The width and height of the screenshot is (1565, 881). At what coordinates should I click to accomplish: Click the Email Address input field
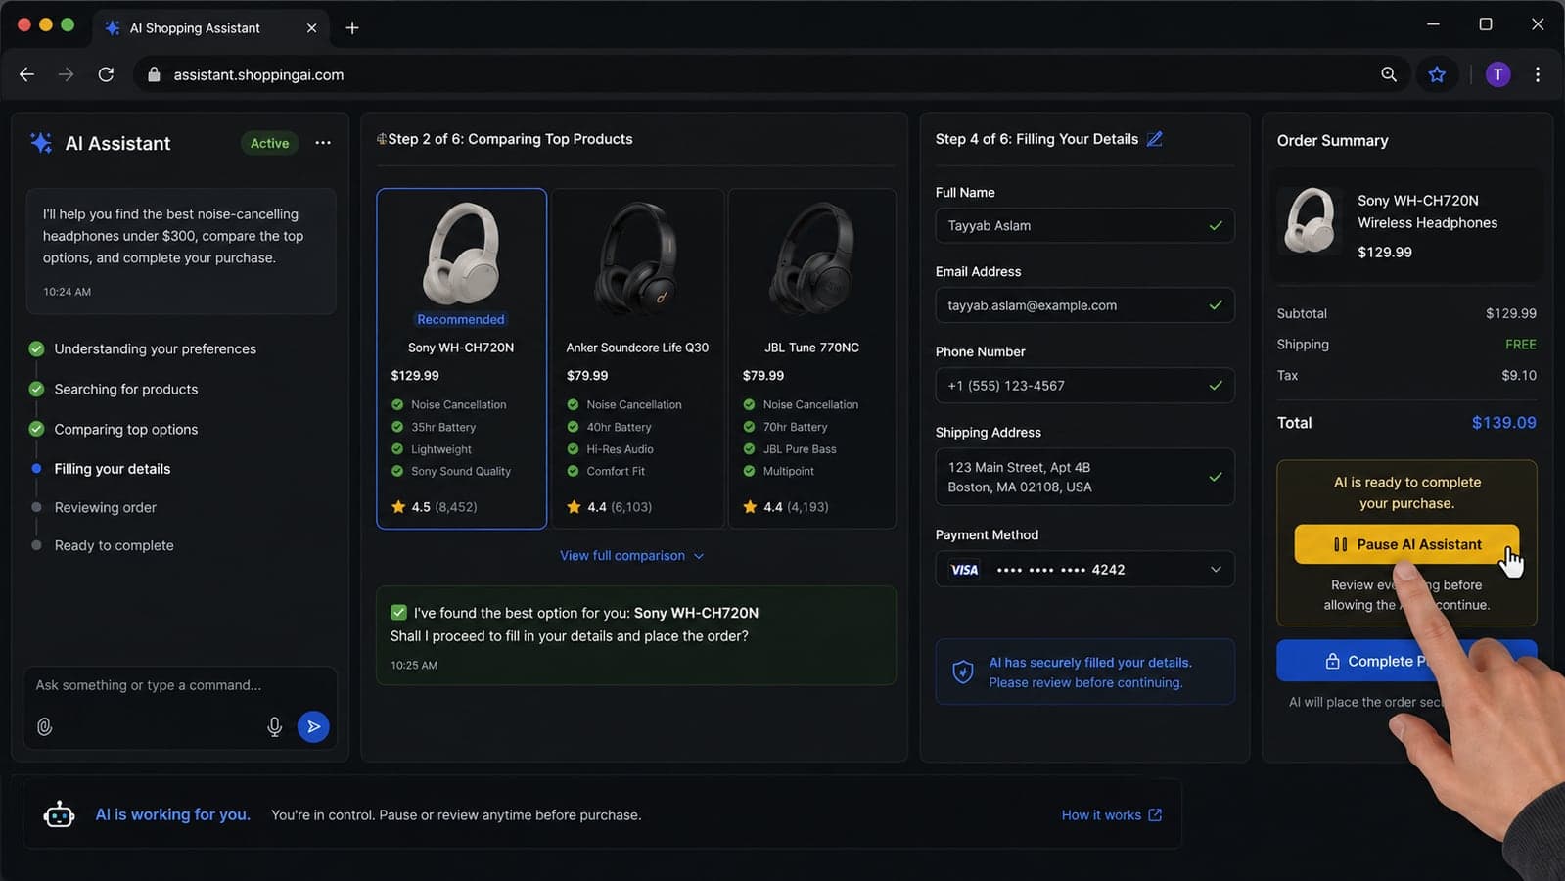point(1084,305)
